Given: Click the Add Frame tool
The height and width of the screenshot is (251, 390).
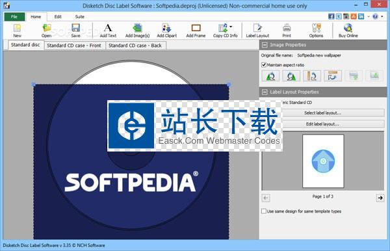Looking at the screenshot, I should (196, 31).
